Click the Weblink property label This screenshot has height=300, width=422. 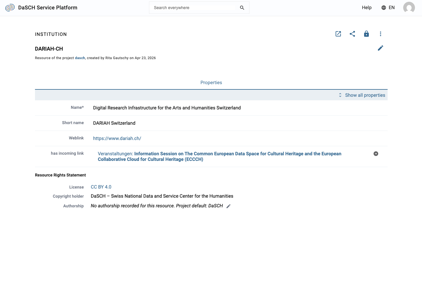(x=76, y=138)
